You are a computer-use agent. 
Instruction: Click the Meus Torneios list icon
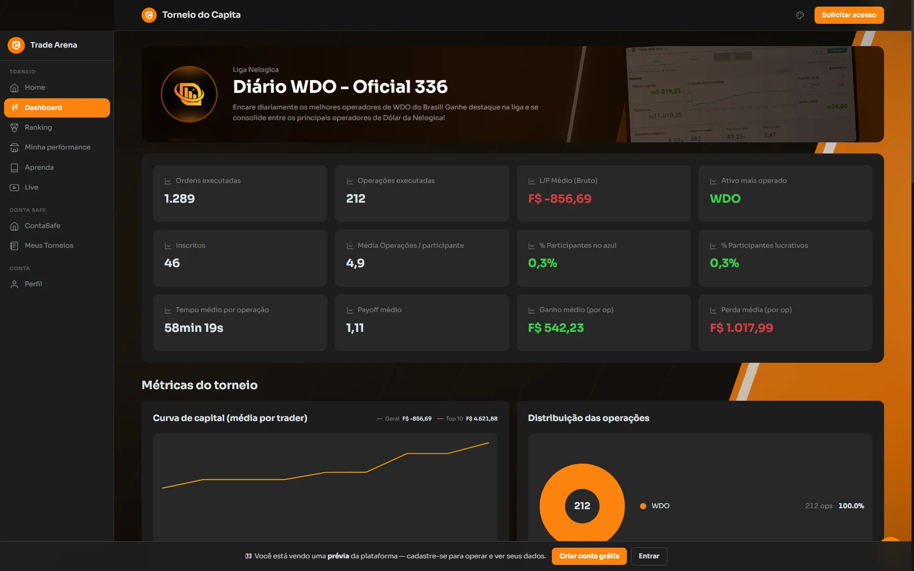15,246
